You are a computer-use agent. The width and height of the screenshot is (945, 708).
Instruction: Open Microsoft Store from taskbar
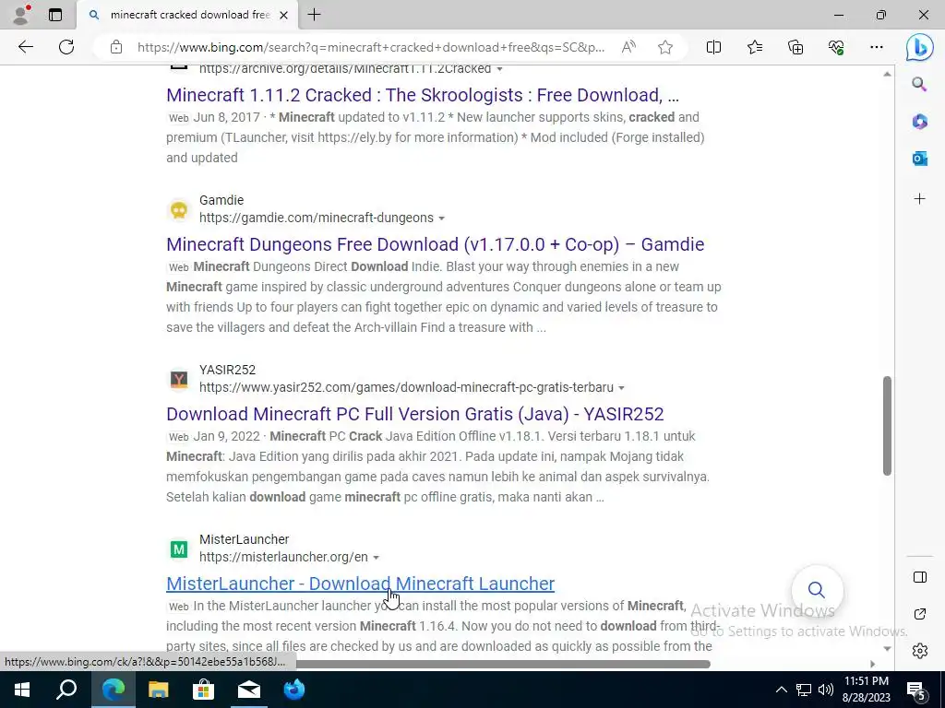tap(204, 690)
